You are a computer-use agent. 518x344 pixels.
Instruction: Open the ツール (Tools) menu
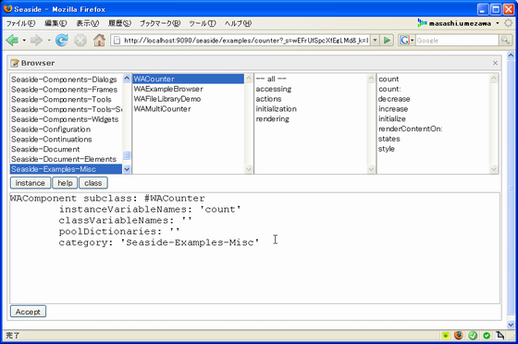203,23
